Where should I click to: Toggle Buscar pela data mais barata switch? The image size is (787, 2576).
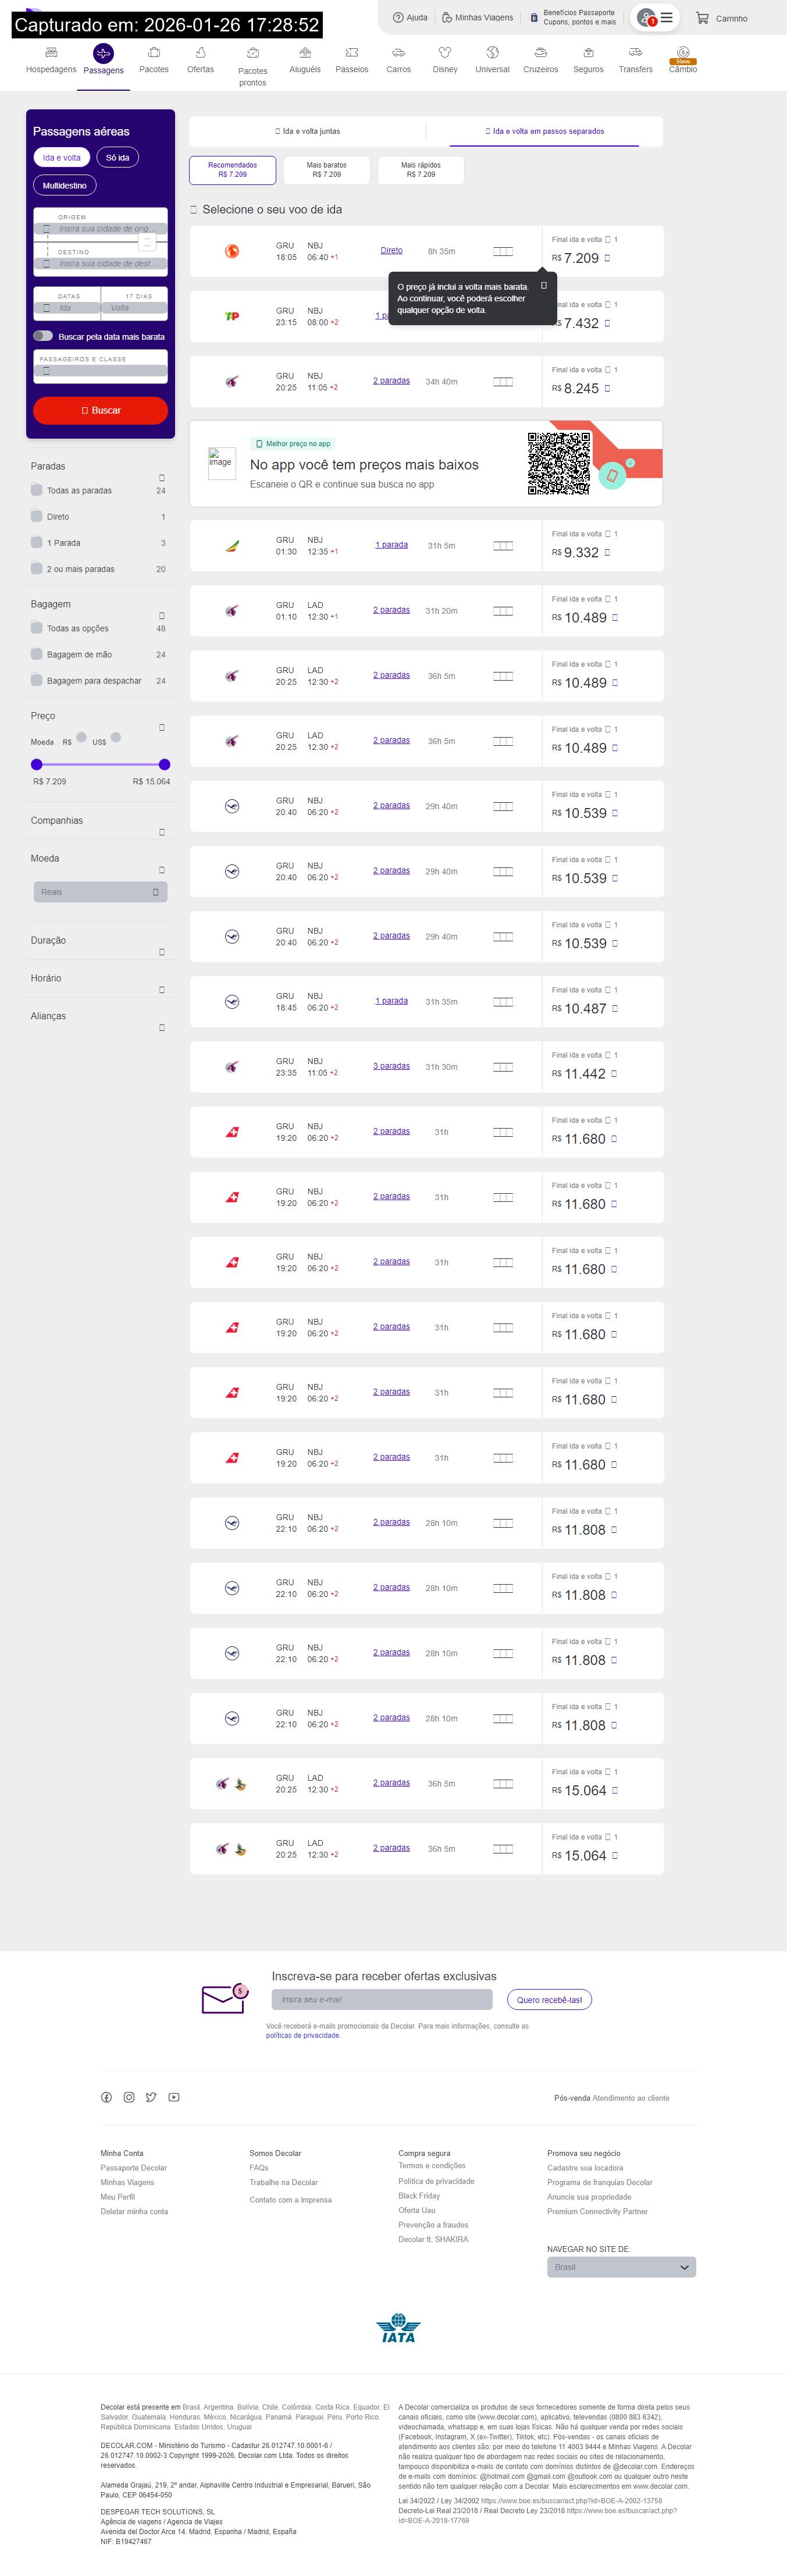click(43, 336)
